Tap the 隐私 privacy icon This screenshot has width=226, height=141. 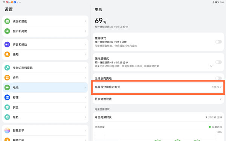point(7,117)
